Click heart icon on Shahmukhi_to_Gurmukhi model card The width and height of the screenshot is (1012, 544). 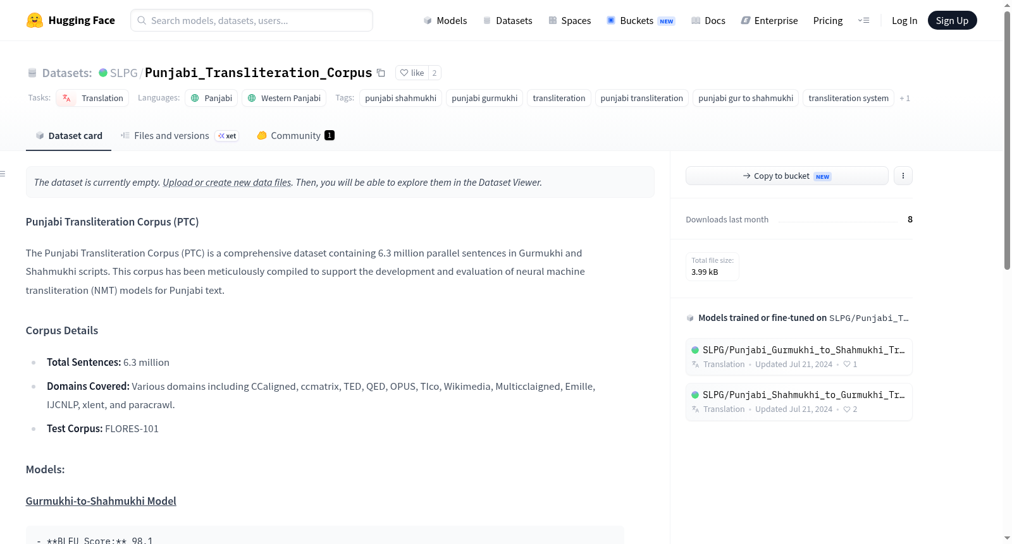click(x=847, y=409)
